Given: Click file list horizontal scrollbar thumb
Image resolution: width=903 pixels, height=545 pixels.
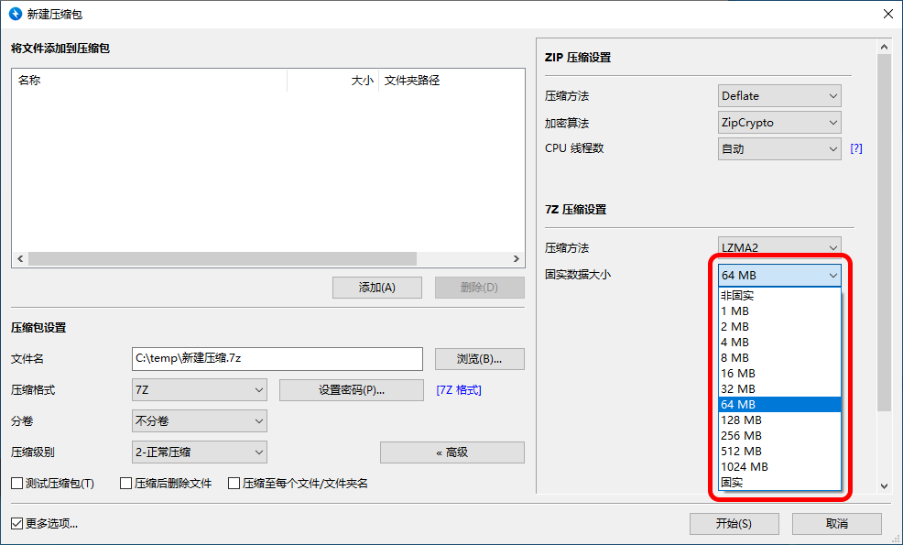Looking at the screenshot, I should (223, 258).
